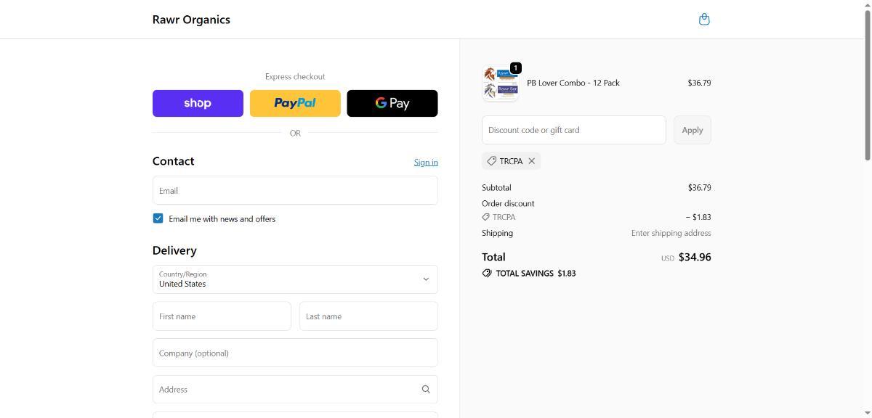Click the search icon in Address field
Image resolution: width=872 pixels, height=418 pixels.
pos(426,390)
